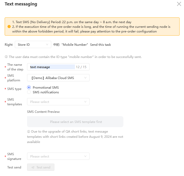Click the SMS platform chevron arrow

pos(85,78)
